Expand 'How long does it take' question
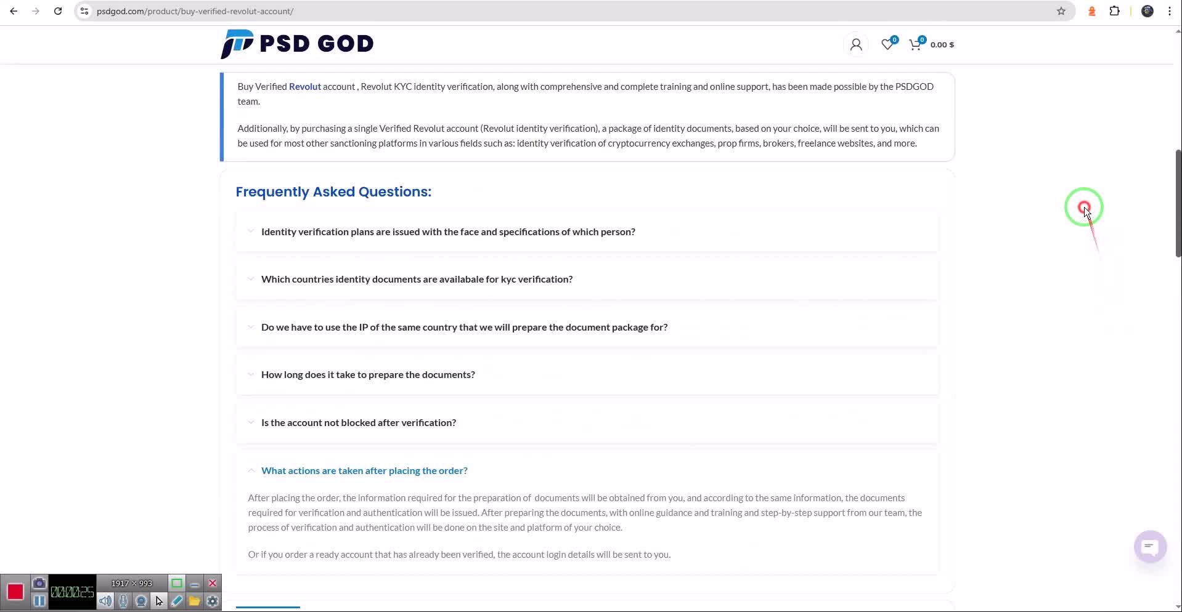 pos(587,374)
